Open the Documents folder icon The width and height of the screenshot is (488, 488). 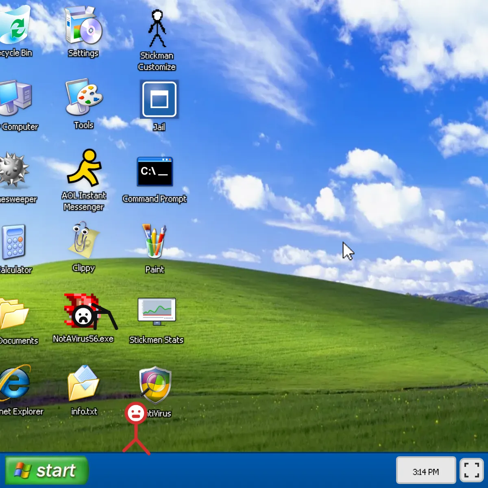(14, 313)
